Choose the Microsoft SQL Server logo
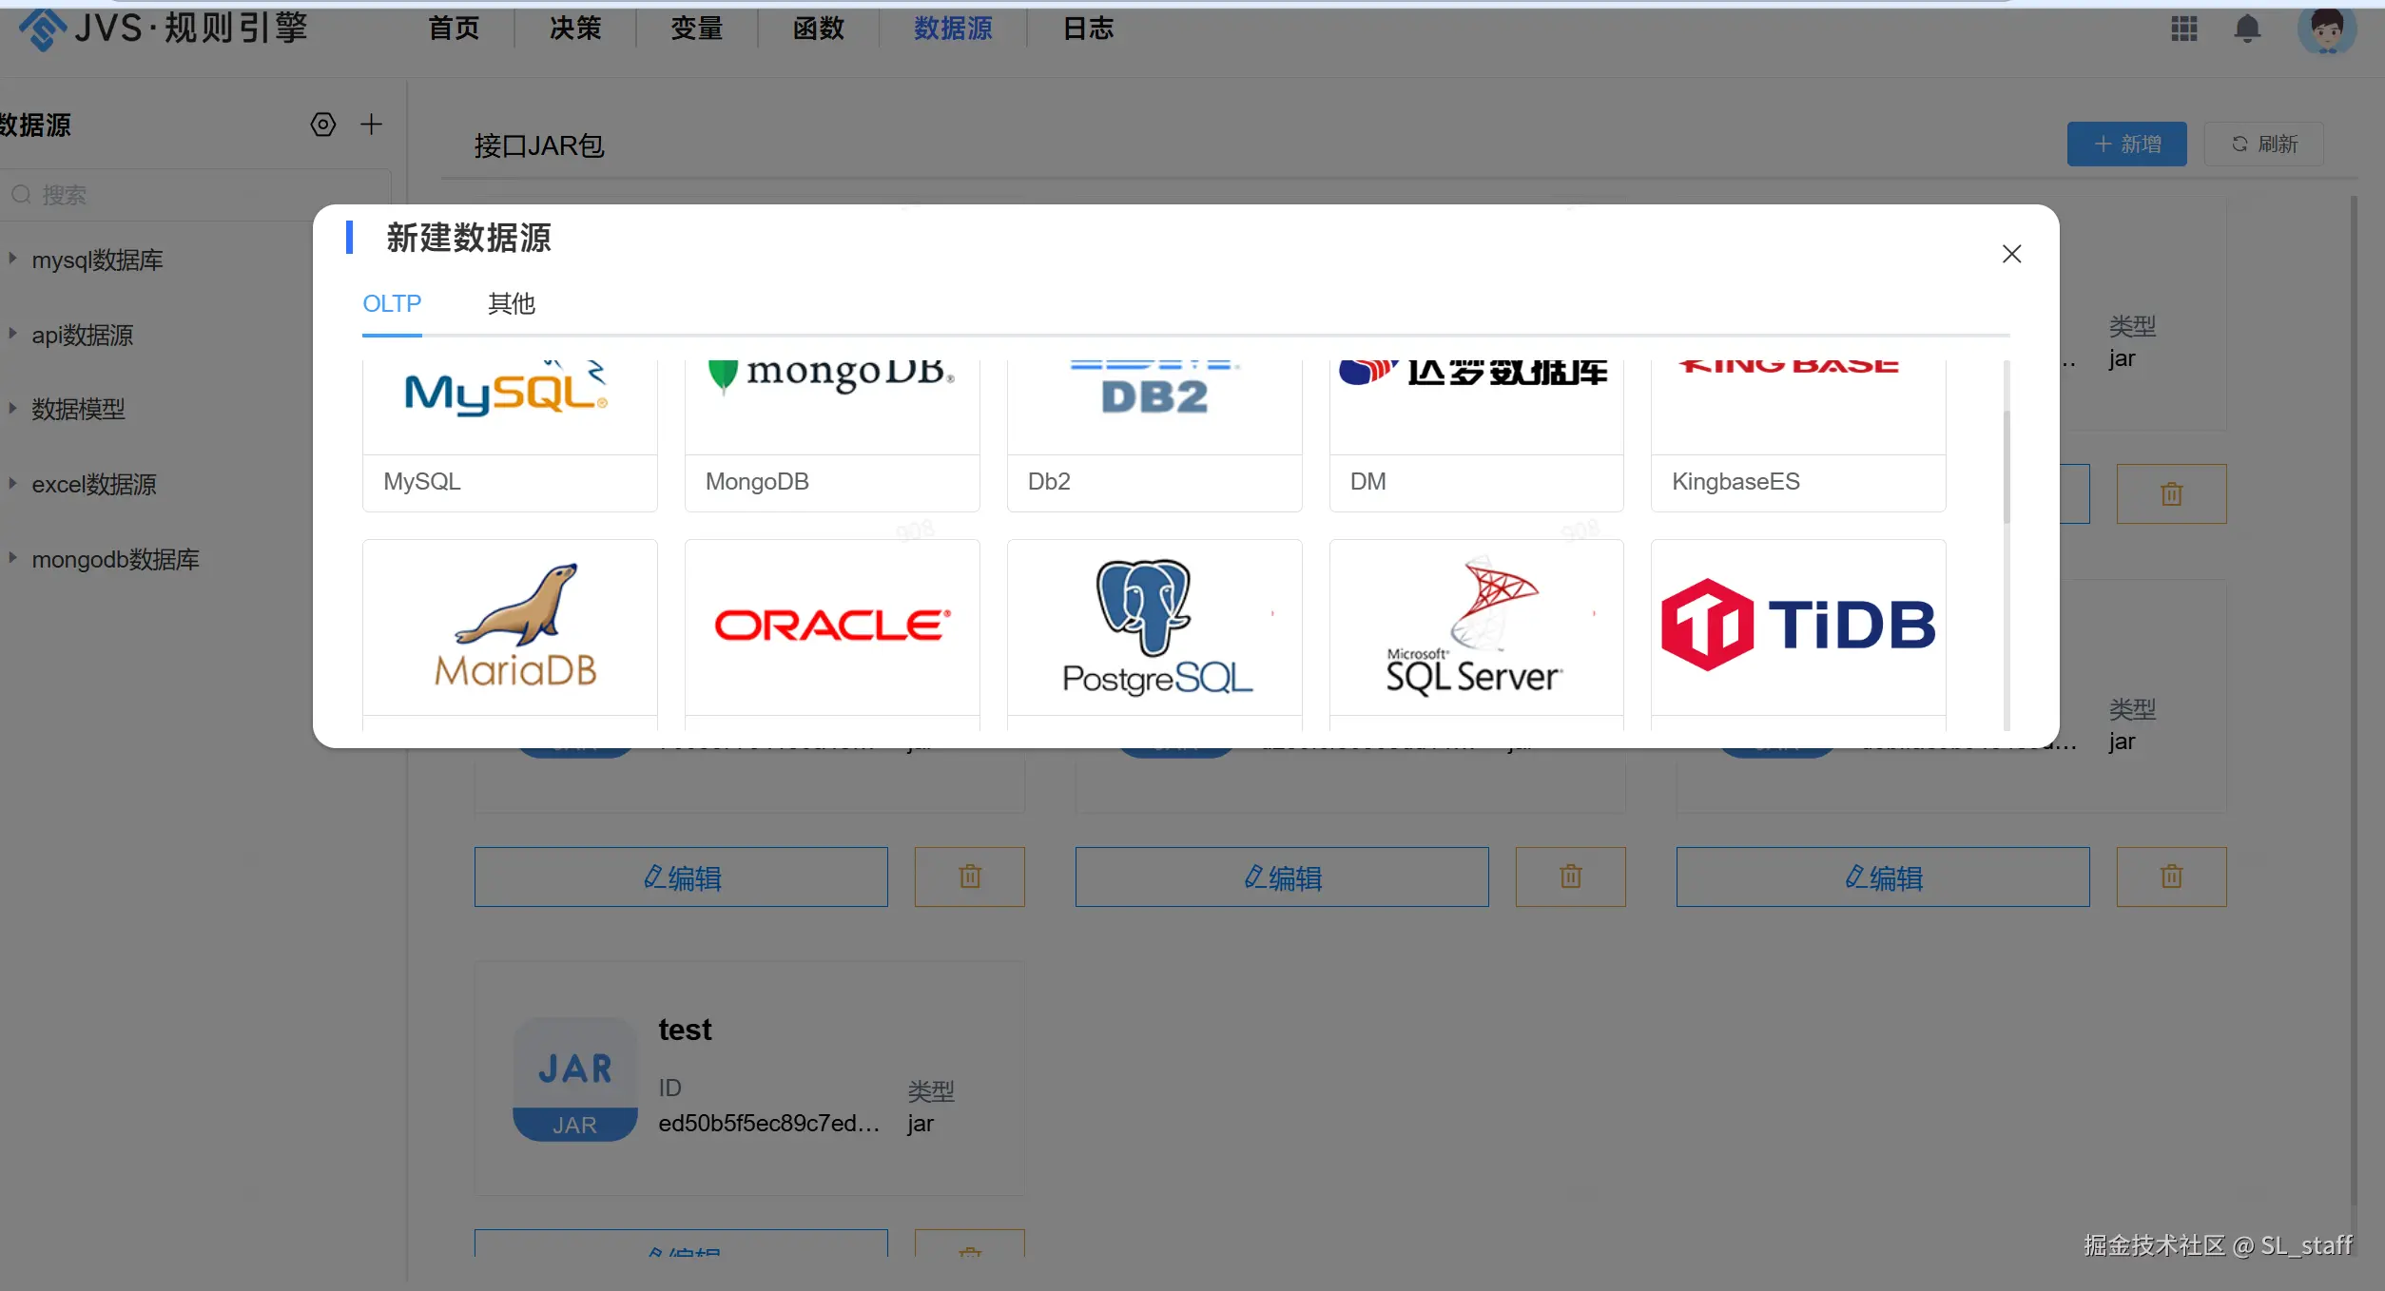Viewport: 2385px width, 1291px height. 1475,626
